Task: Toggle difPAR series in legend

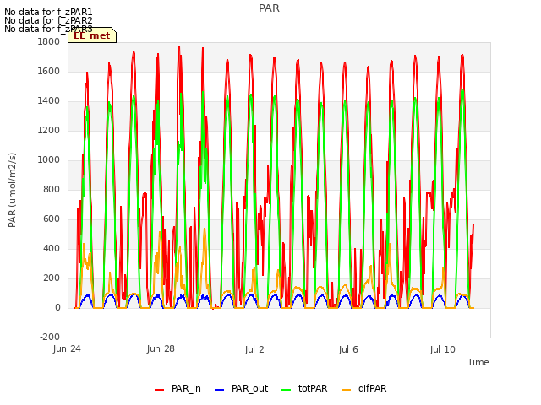Action: 364,388
